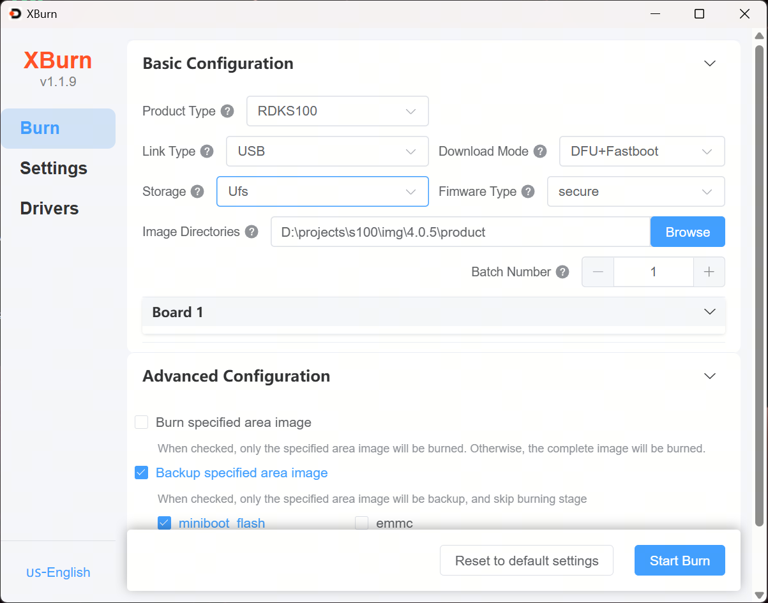Open the Settings tab in sidebar
This screenshot has width=768, height=603.
pyautogui.click(x=54, y=168)
